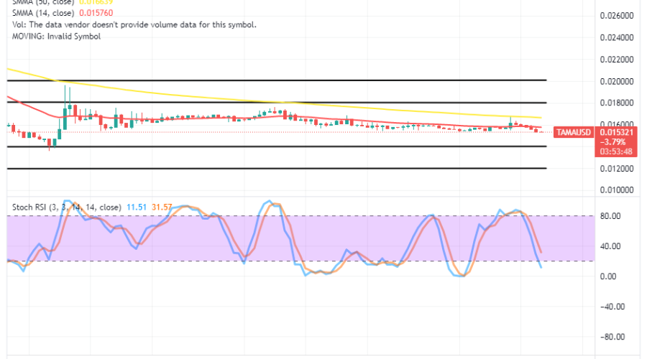Select the 0.010000 price axis label

tap(617, 190)
